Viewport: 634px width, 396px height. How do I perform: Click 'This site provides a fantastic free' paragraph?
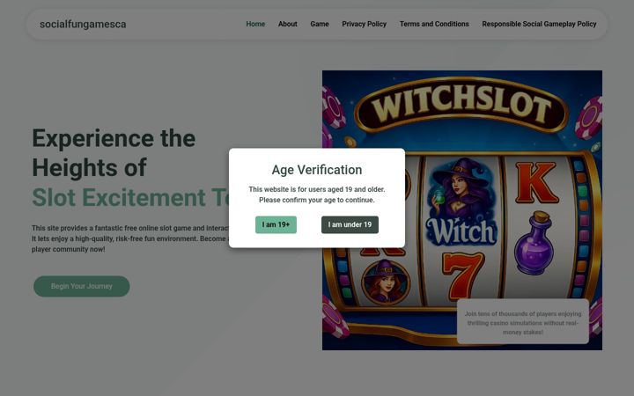[130, 238]
